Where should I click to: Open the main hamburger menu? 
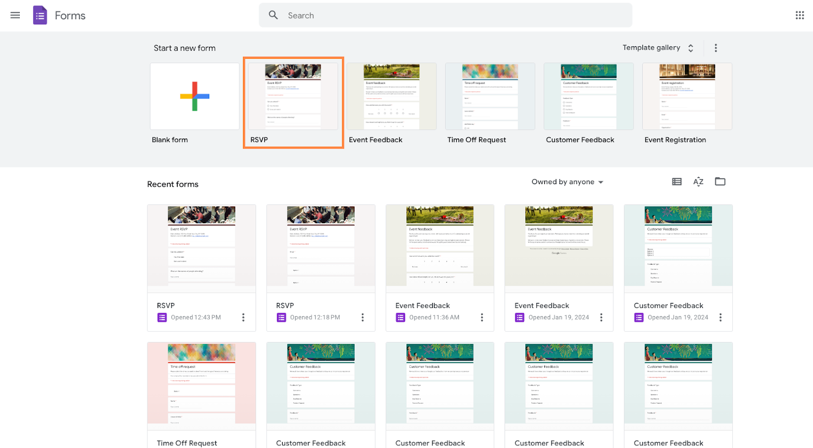point(15,15)
